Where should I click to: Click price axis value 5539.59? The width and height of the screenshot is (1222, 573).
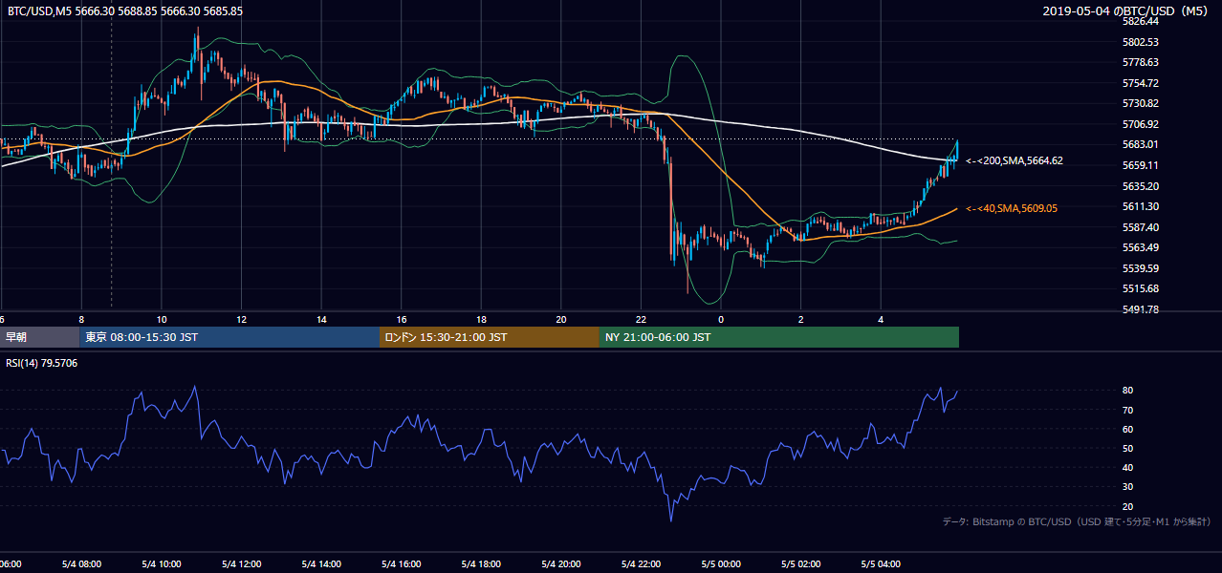[1141, 268]
